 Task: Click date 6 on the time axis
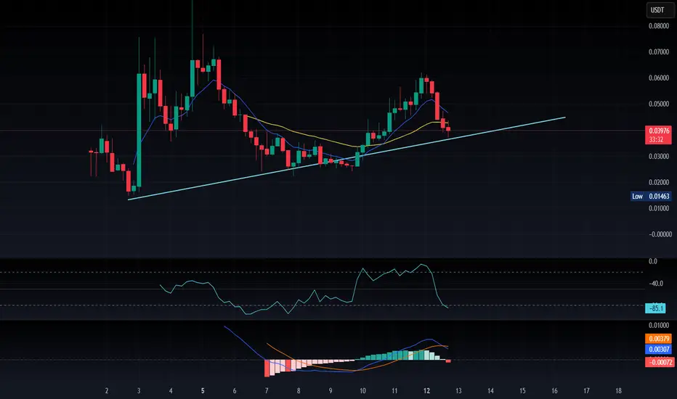pos(235,391)
